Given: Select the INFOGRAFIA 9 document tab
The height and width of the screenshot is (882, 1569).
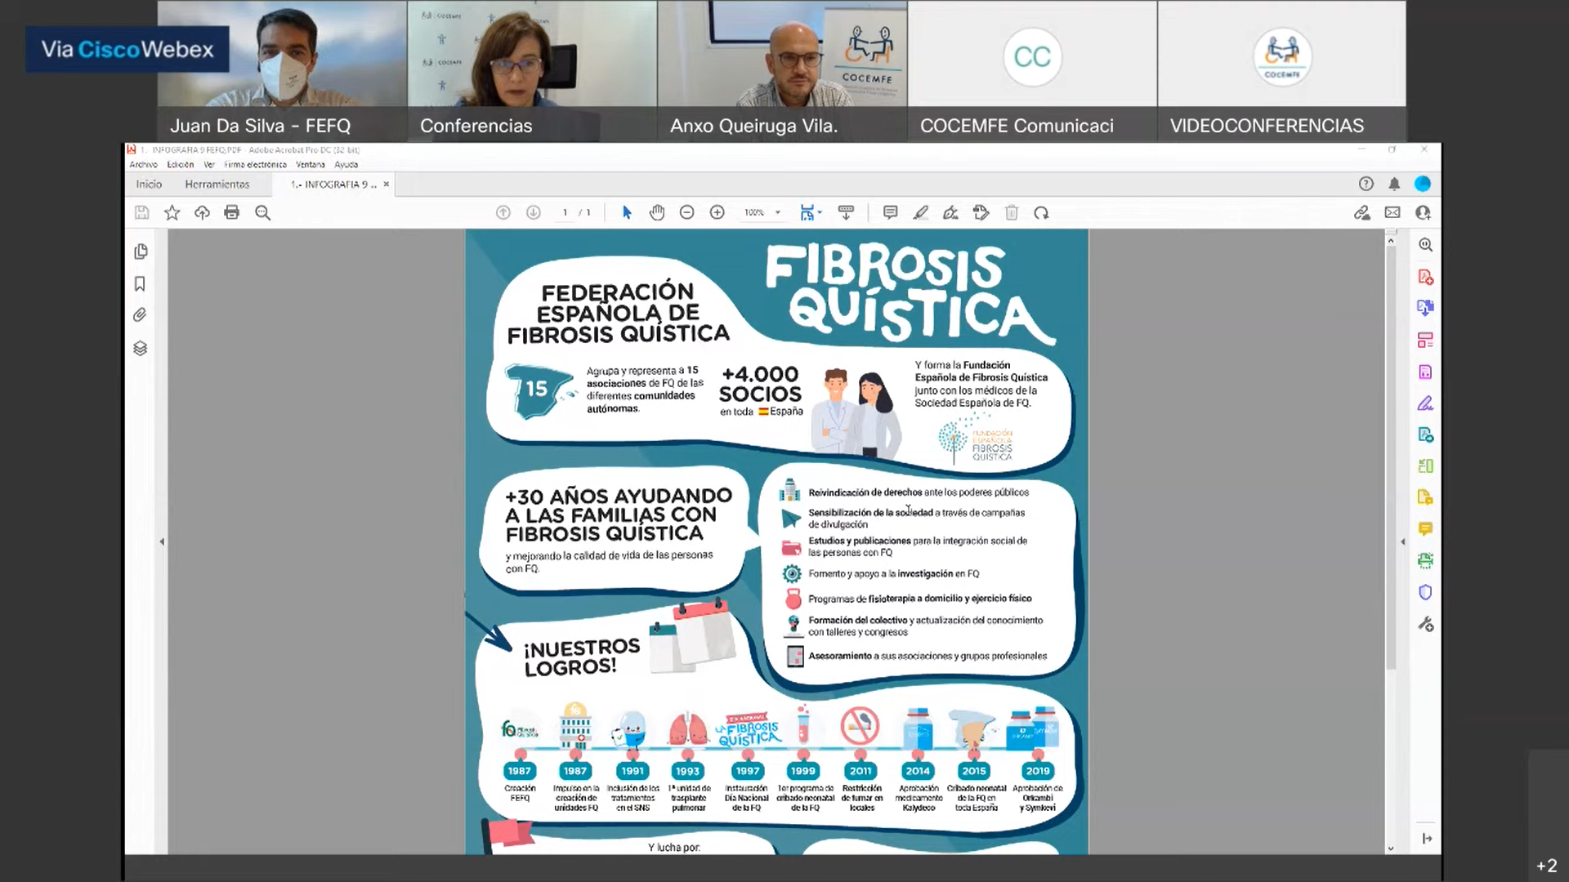Looking at the screenshot, I should click(x=333, y=185).
